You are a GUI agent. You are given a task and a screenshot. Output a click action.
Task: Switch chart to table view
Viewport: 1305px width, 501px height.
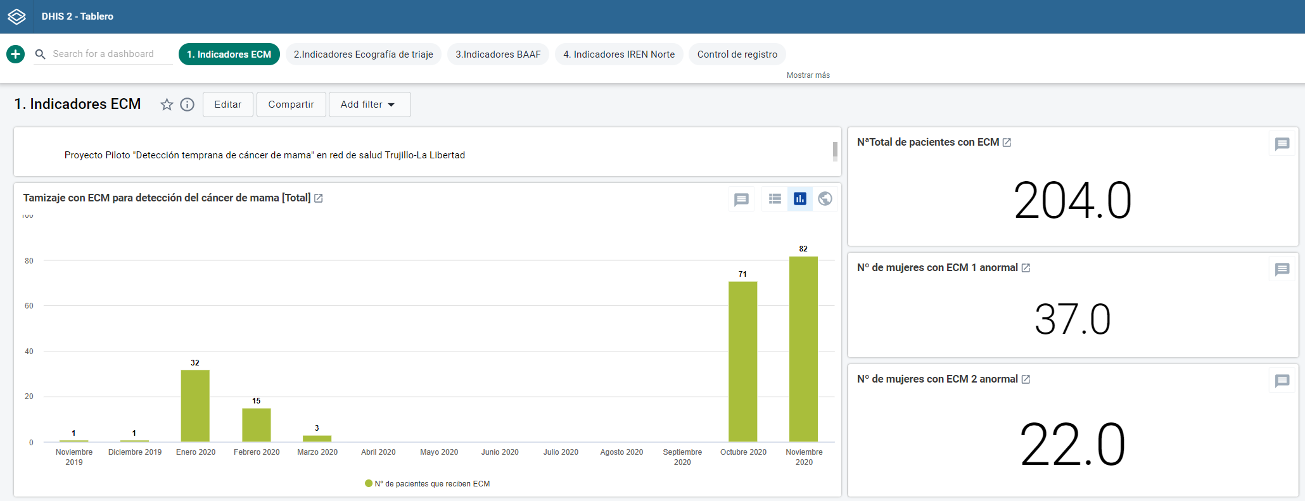(x=775, y=199)
